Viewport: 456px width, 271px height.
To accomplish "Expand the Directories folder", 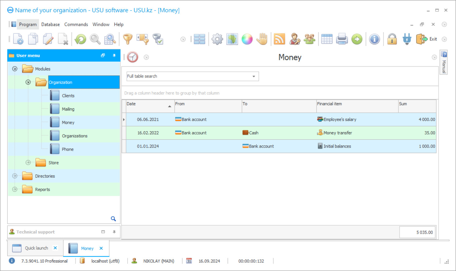I will (x=14, y=176).
